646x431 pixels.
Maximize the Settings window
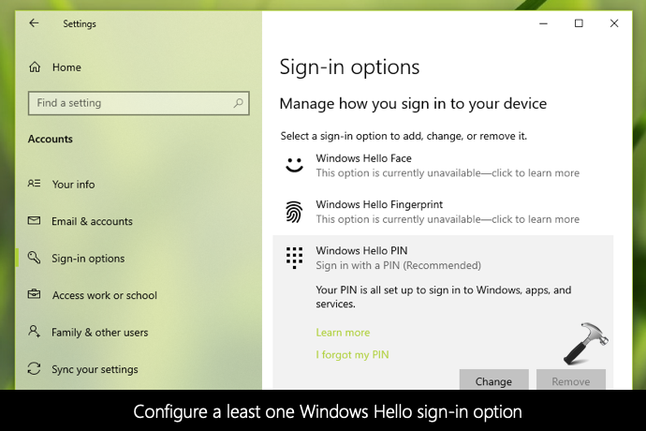(x=579, y=23)
